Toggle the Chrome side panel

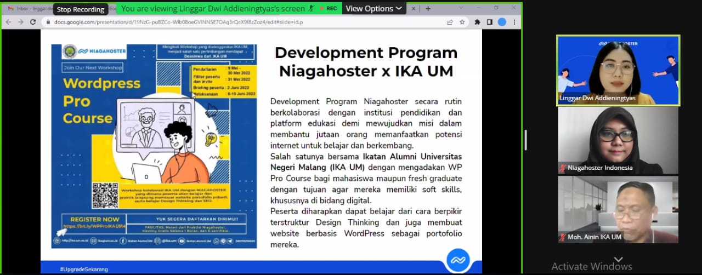(x=489, y=22)
